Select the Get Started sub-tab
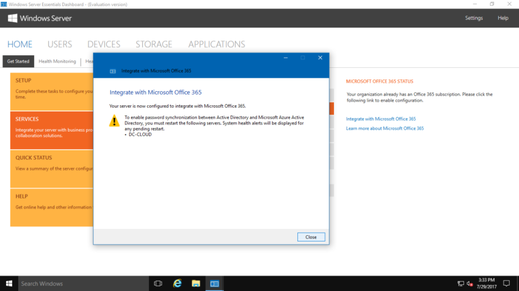This screenshot has height=291, width=519. (18, 61)
